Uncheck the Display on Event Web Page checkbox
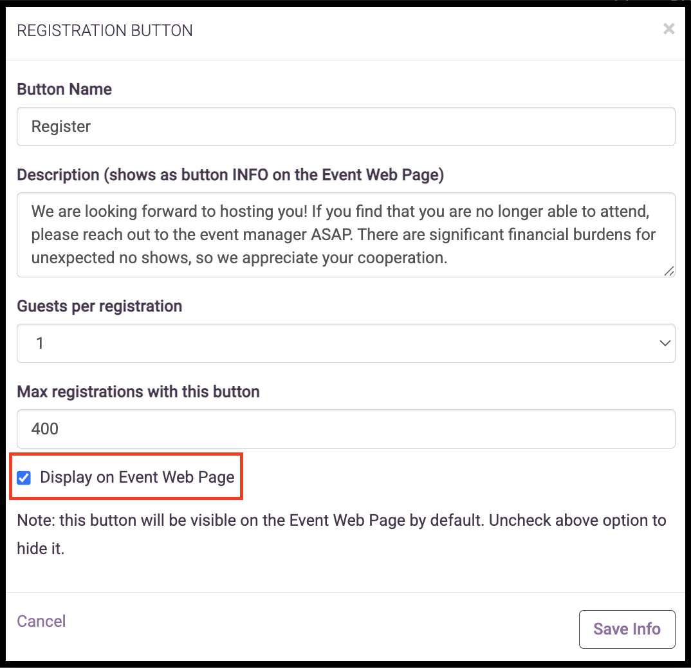 click(x=24, y=478)
